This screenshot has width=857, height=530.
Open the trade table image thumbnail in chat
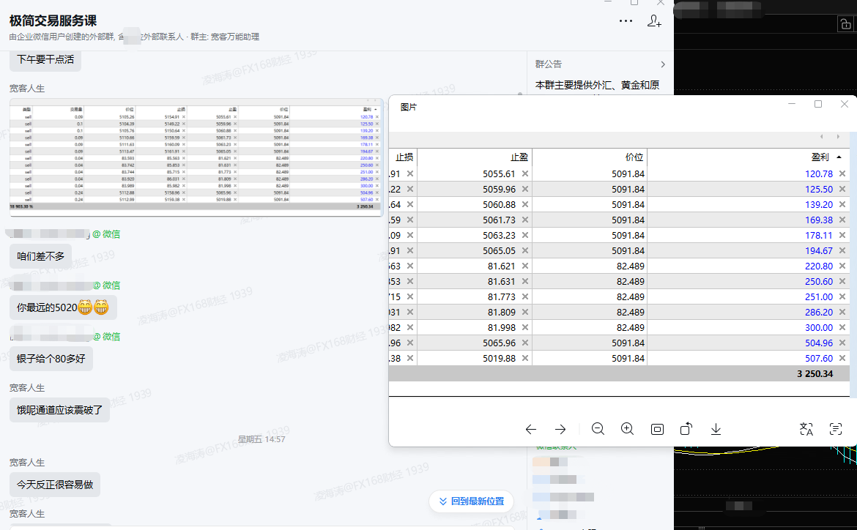196,157
